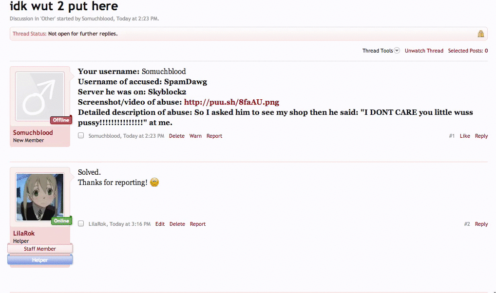The image size is (496, 293).
Task: Click 'Solved.' text in LilaRok's post
Action: click(x=89, y=172)
